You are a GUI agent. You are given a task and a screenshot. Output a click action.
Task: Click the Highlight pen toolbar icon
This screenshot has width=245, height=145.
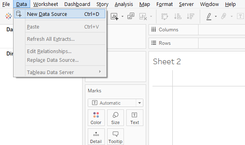point(209,16)
